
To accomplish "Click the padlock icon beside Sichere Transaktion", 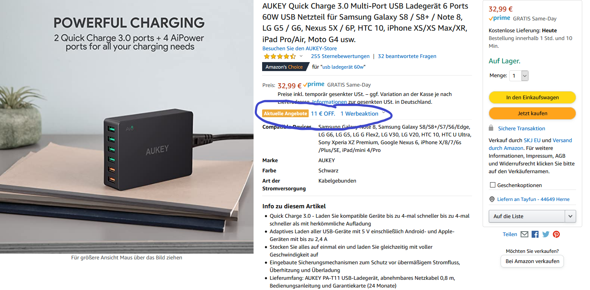I will pyautogui.click(x=491, y=128).
